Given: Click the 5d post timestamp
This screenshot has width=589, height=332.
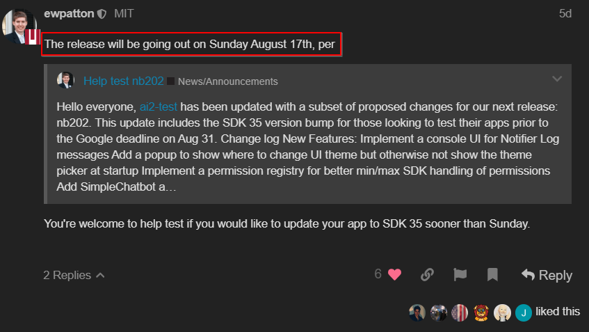Looking at the screenshot, I should pos(565,14).
